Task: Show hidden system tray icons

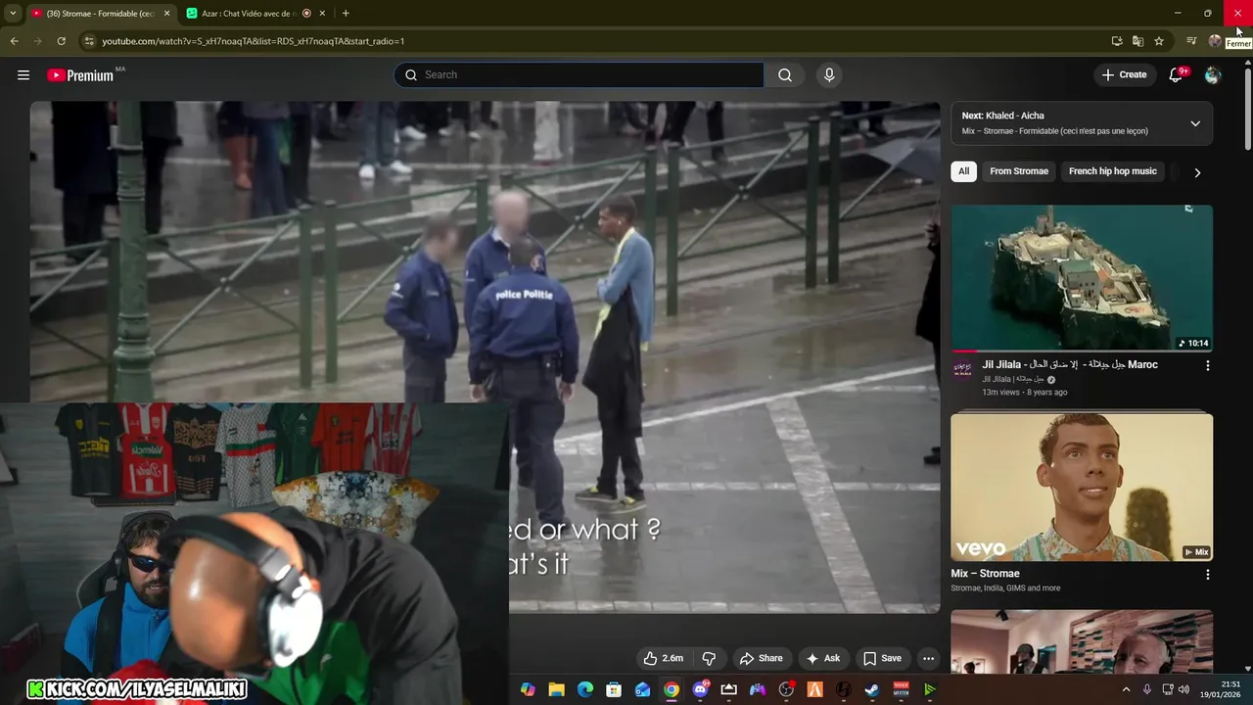Action: pyautogui.click(x=1126, y=690)
